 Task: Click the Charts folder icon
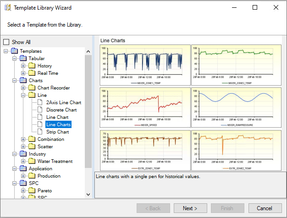tap(23, 80)
